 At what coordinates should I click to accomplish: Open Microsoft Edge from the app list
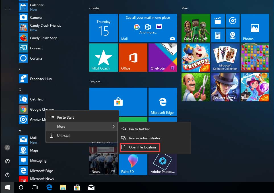[x=42, y=171]
